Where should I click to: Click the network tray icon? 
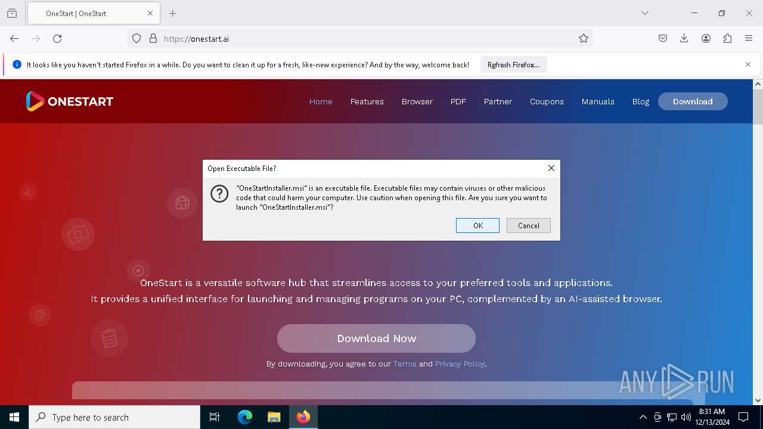coord(672,417)
